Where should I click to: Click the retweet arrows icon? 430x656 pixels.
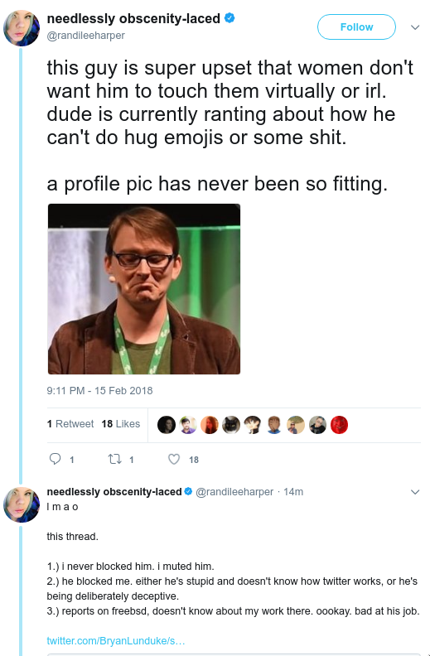pyautogui.click(x=114, y=460)
